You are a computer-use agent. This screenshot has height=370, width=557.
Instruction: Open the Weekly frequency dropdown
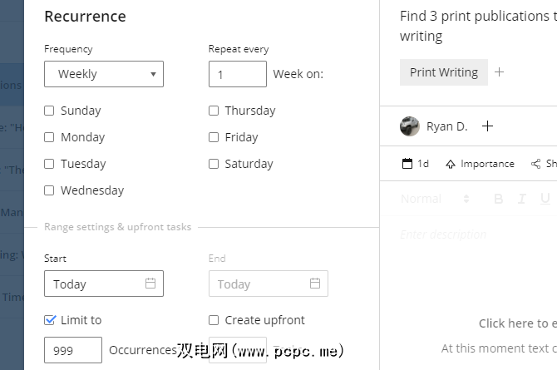[104, 74]
